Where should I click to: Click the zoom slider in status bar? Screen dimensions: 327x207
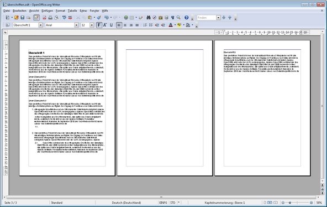(x=297, y=203)
